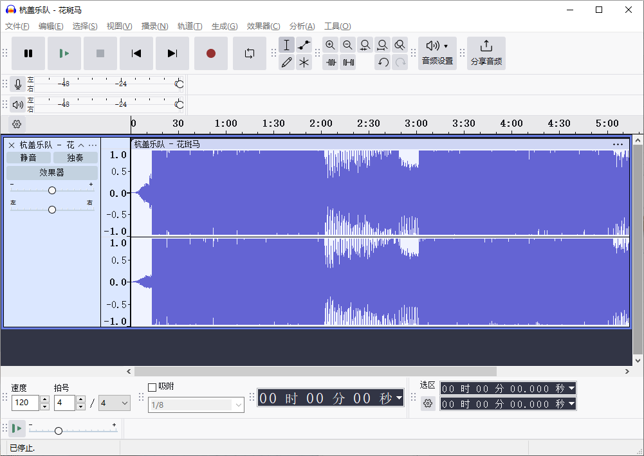
Task: Select the Envelope tool
Action: coord(304,45)
